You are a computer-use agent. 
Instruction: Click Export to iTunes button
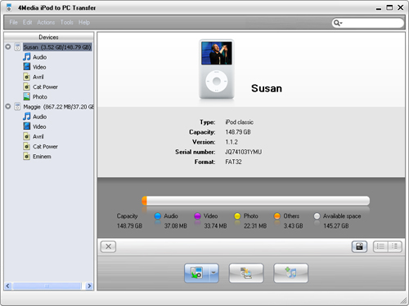pos(246,273)
